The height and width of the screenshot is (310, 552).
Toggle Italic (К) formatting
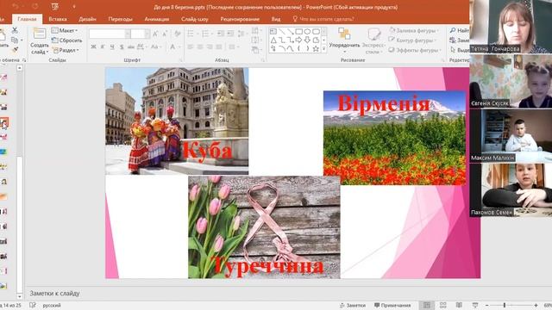(103, 46)
